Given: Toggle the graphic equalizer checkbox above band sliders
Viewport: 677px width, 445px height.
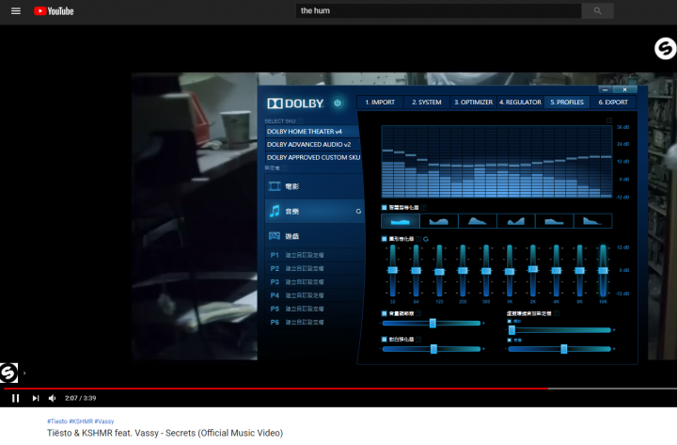Looking at the screenshot, I should 385,238.
